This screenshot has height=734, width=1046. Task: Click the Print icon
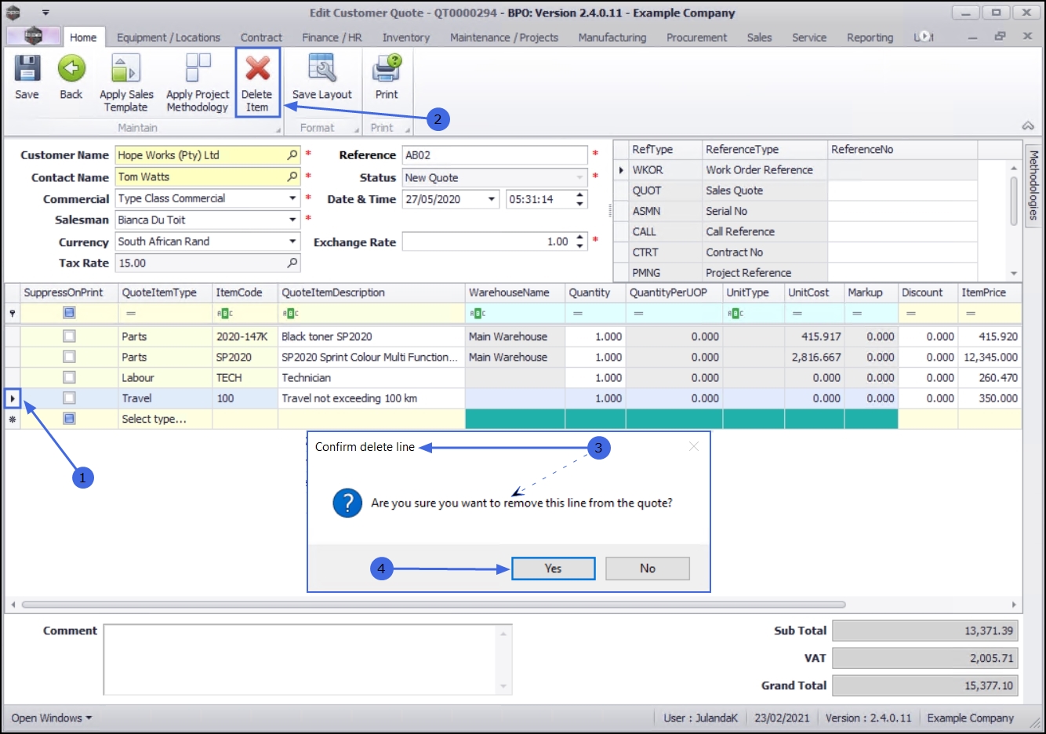tap(387, 70)
